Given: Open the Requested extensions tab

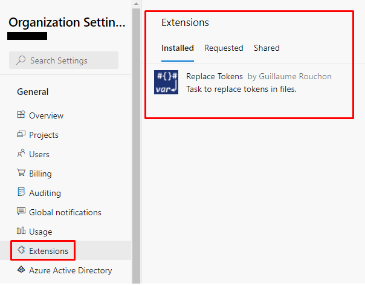Looking at the screenshot, I should pos(224,48).
